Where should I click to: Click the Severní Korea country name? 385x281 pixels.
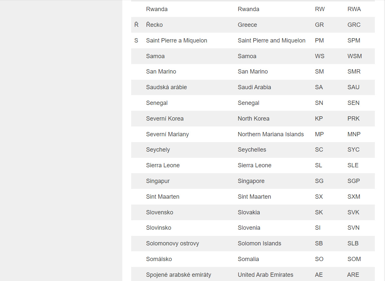click(165, 119)
